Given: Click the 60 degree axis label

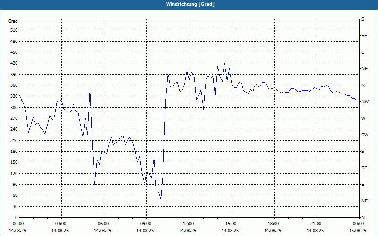Looking at the screenshot, I should click(15, 195).
